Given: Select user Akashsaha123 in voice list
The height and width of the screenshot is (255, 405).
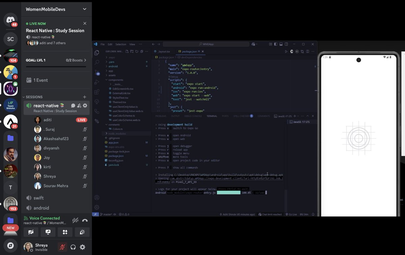Looking at the screenshot, I should pos(61,139).
